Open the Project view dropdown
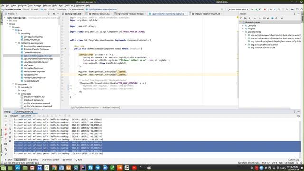Viewport: 304px width, 171px height. point(11,14)
